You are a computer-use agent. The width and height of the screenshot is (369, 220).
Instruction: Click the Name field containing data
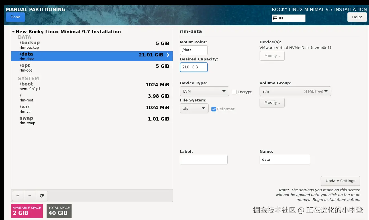click(285, 160)
